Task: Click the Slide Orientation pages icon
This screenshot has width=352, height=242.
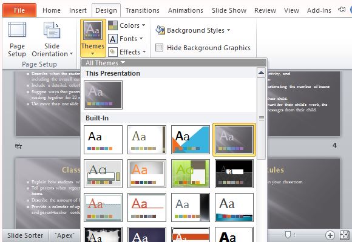Action: (52, 30)
